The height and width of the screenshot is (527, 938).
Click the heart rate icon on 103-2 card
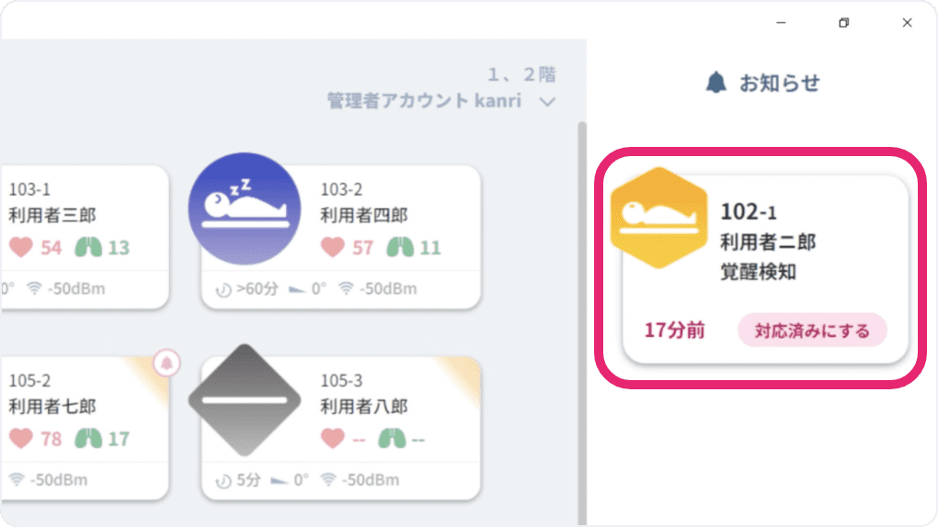point(333,247)
